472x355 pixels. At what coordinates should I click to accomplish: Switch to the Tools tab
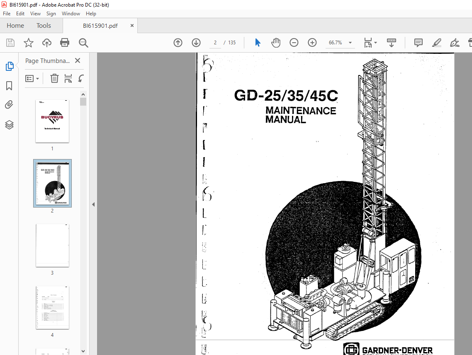[x=44, y=26]
